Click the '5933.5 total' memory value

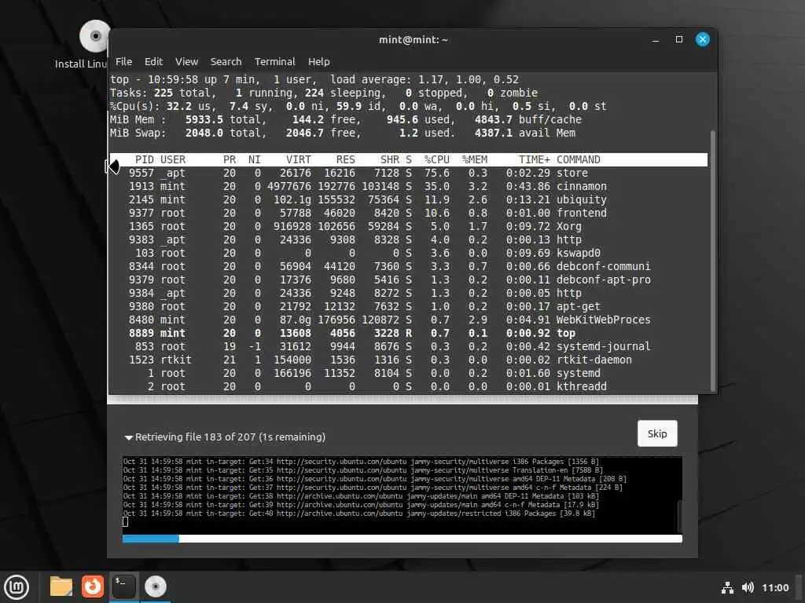pos(226,119)
